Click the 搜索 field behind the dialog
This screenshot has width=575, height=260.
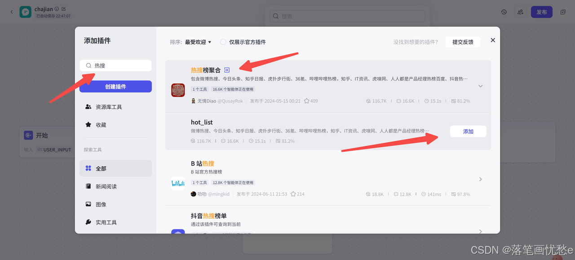(x=347, y=16)
